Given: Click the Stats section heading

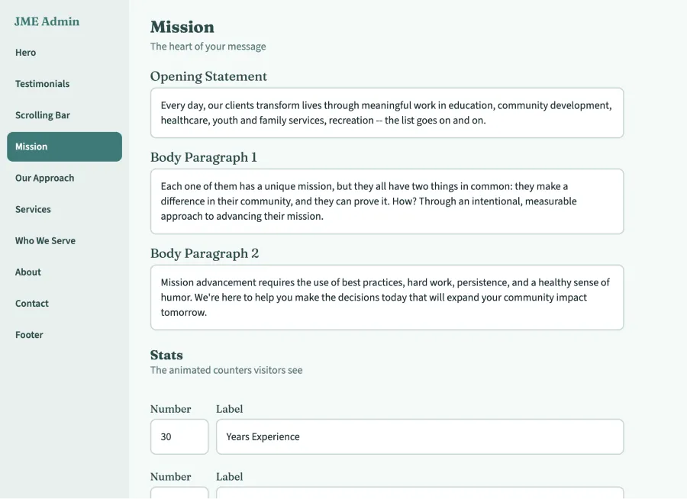Looking at the screenshot, I should tap(166, 355).
